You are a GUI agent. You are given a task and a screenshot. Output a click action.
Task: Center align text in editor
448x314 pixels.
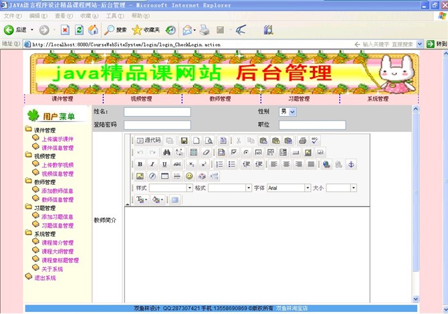coord(286,165)
